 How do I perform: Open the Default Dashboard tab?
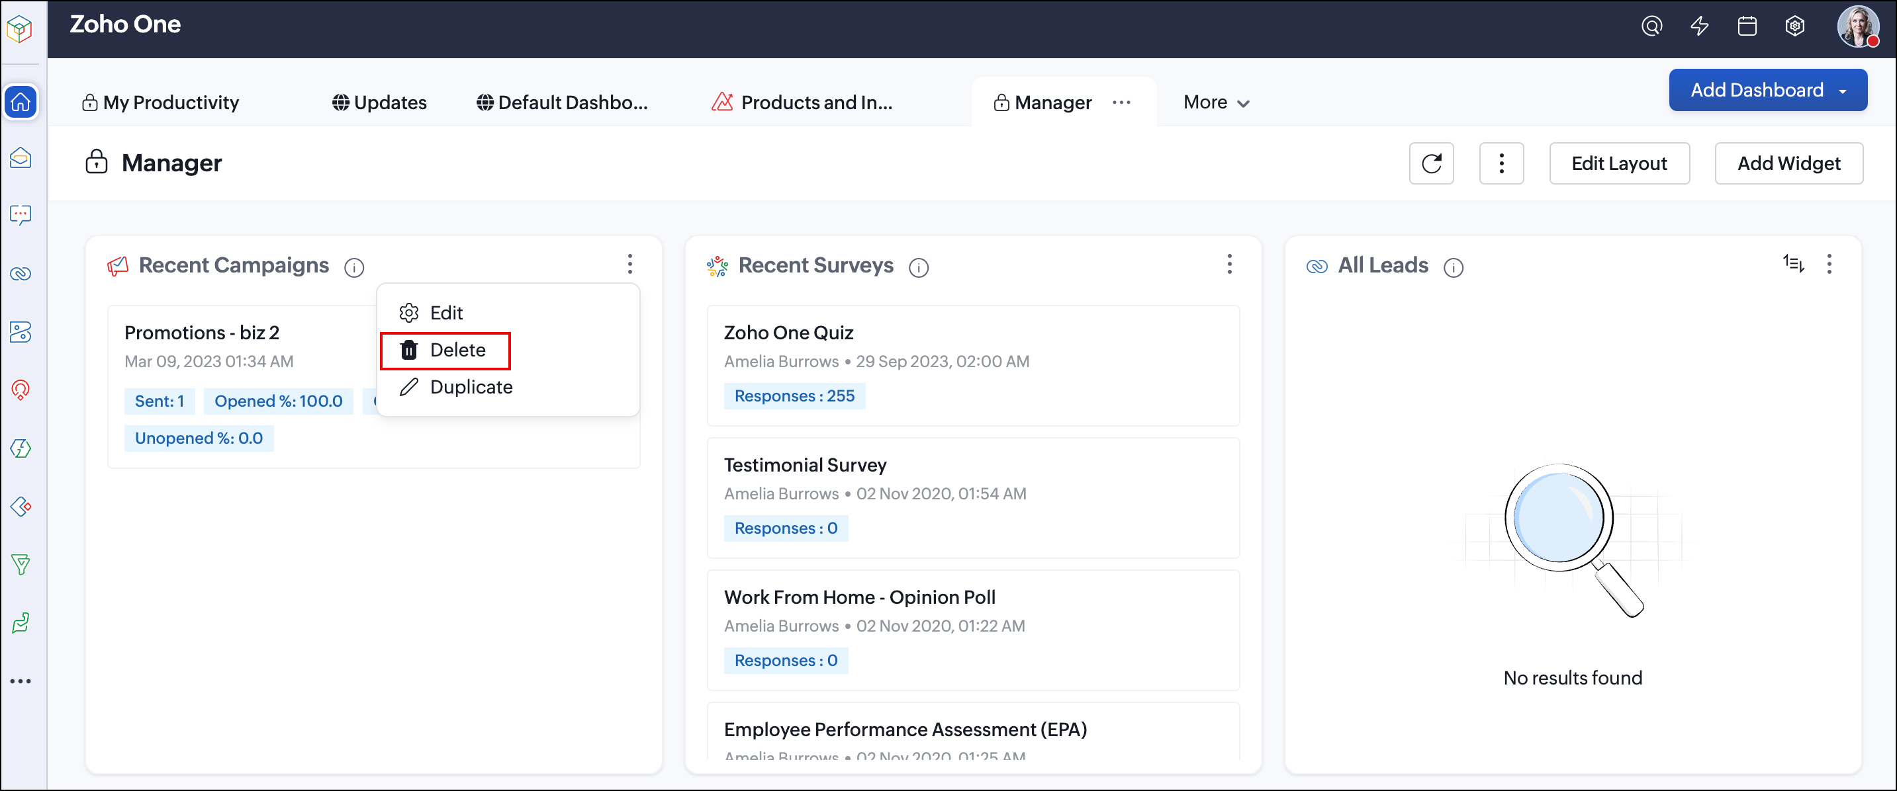point(562,103)
